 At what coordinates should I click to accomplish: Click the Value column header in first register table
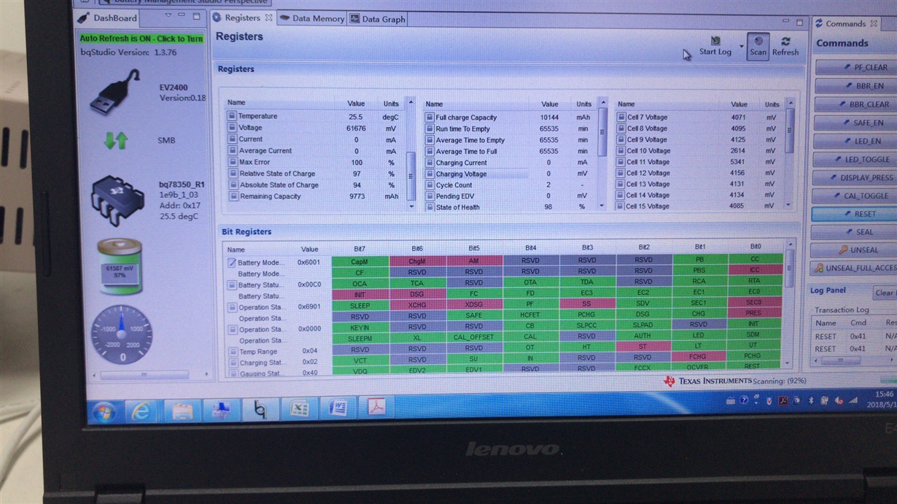[x=356, y=104]
